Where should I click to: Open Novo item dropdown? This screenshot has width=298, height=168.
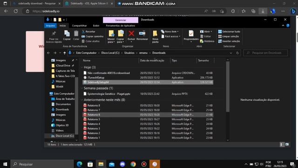(x=169, y=32)
